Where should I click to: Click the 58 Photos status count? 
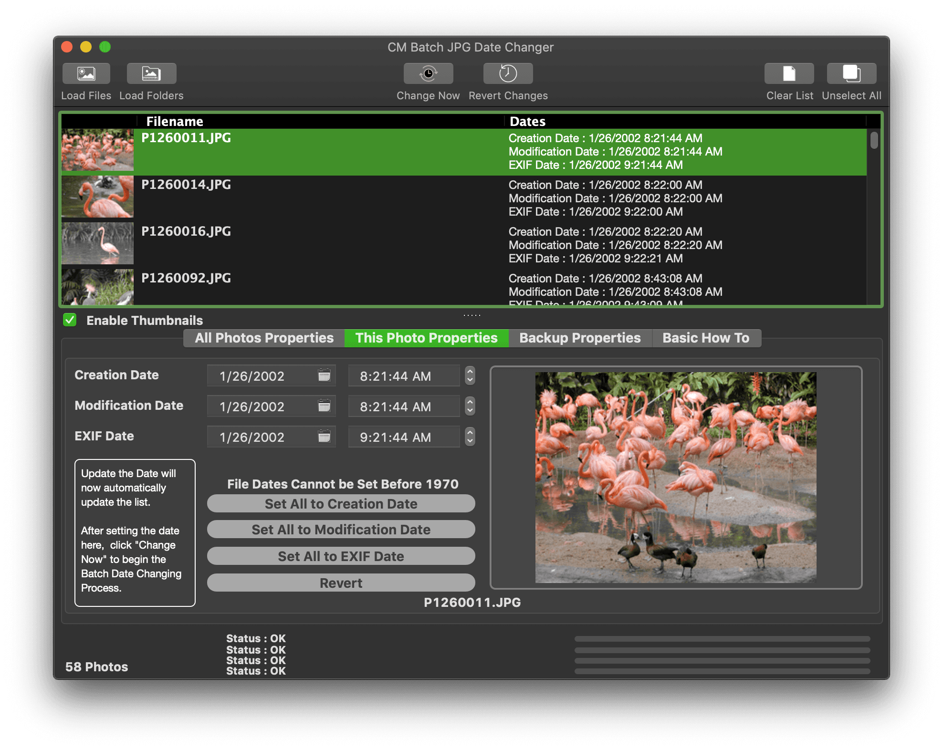96,667
